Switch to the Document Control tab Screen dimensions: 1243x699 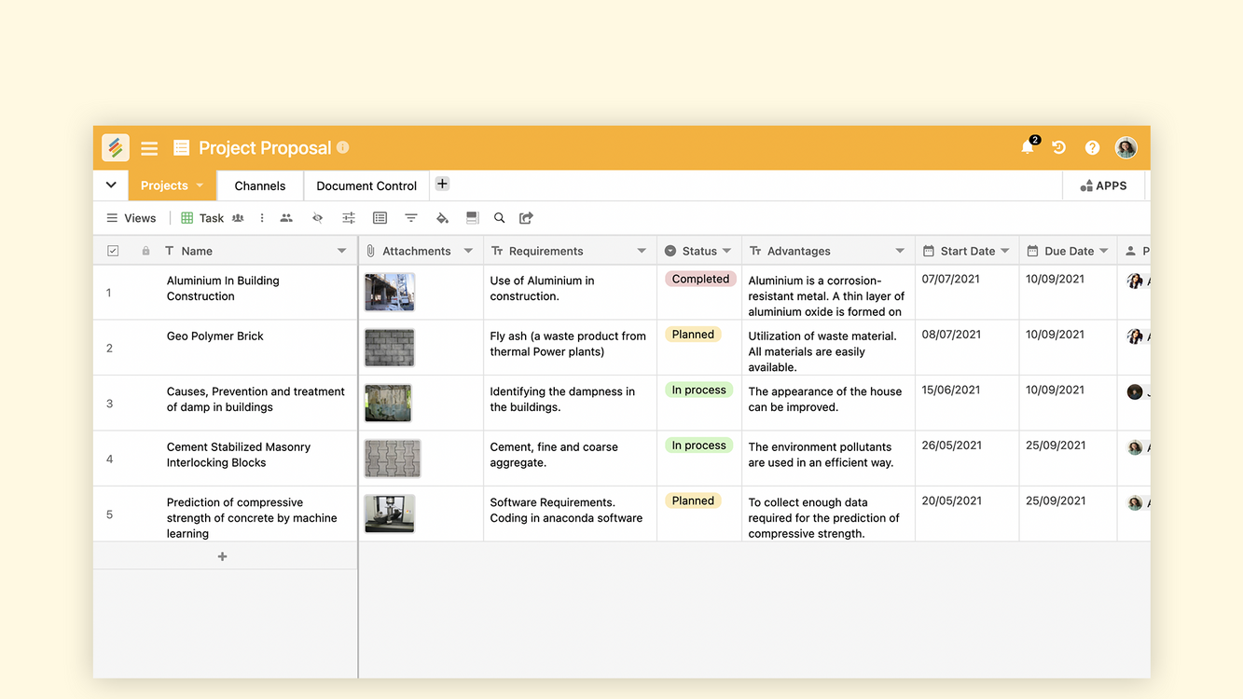point(366,185)
